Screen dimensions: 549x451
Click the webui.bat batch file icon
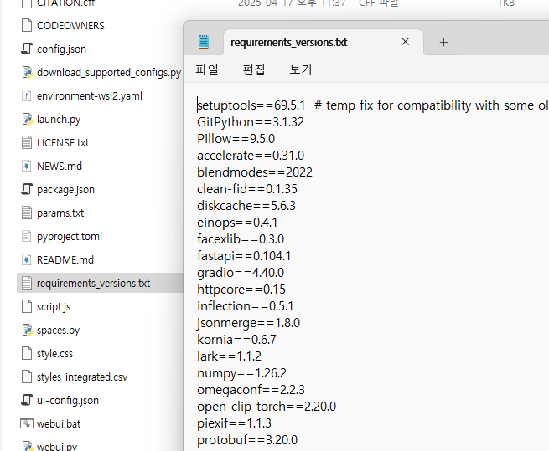27,423
